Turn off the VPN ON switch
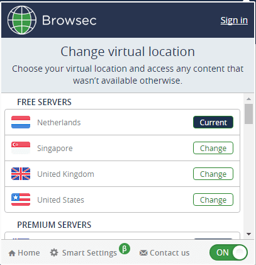The image size is (256, 265). (x=228, y=252)
